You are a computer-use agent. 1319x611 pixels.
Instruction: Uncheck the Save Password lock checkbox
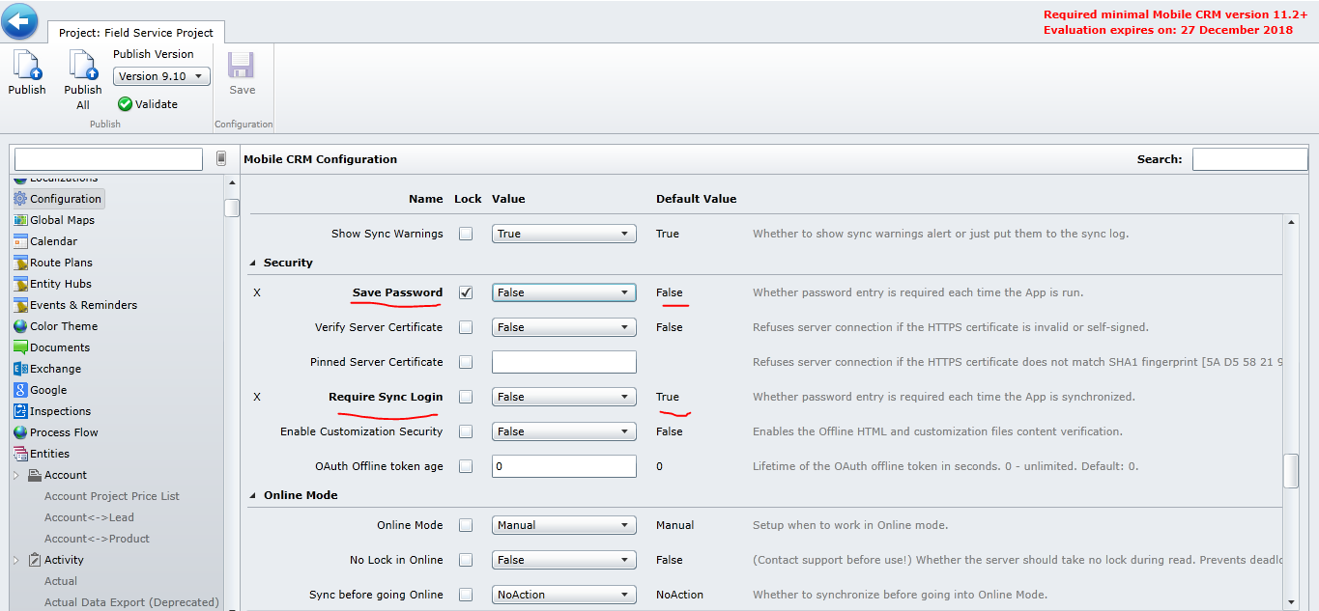[x=466, y=292]
